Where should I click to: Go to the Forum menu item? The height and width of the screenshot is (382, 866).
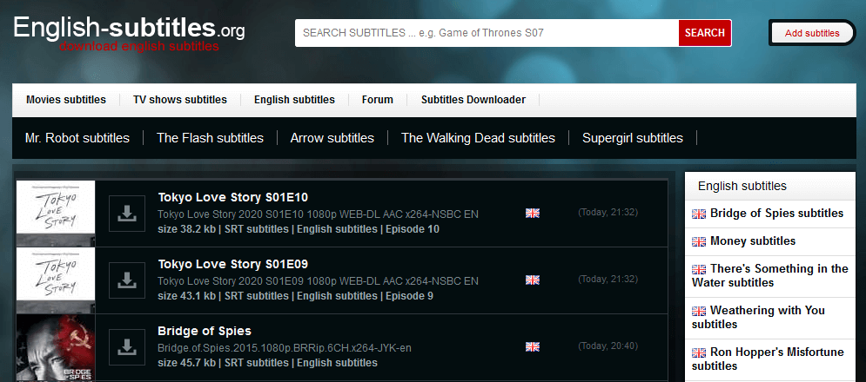(x=378, y=100)
